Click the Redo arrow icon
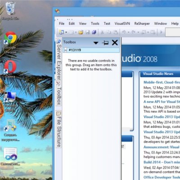Screen dimensions: 180x180 pos(134,32)
